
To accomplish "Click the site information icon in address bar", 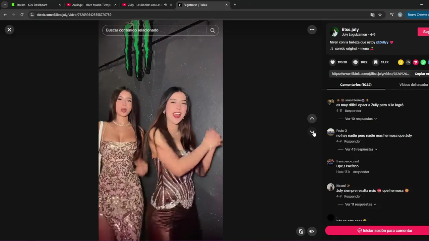I will tap(32, 15).
